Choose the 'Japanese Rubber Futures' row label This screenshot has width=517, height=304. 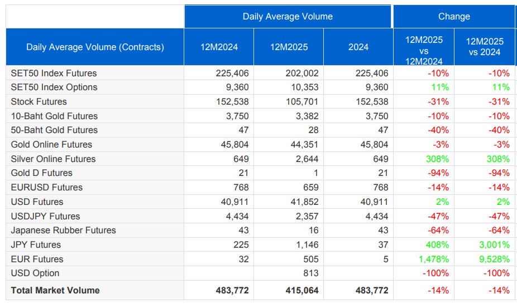coord(63,231)
